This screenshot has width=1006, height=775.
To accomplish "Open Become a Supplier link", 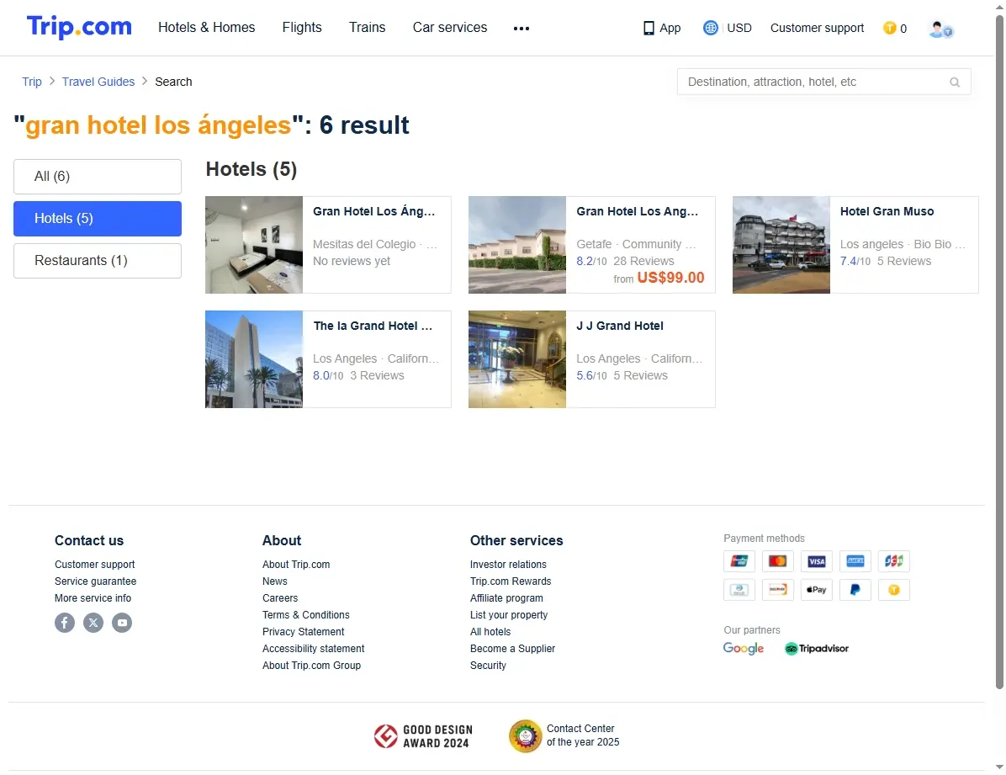I will 512,649.
